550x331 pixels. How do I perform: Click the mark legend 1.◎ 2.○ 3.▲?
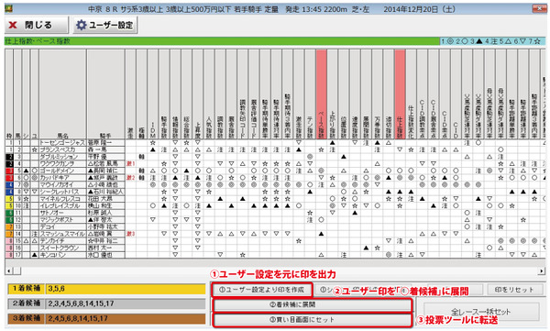[x=493, y=41]
